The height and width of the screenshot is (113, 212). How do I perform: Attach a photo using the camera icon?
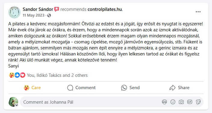click(181, 102)
